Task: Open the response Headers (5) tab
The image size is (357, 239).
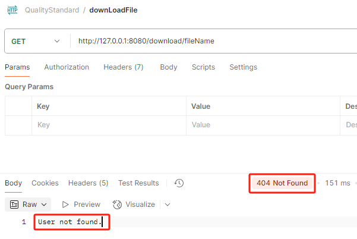Action: click(88, 183)
